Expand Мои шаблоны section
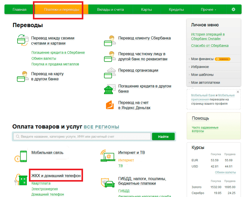 202,74
